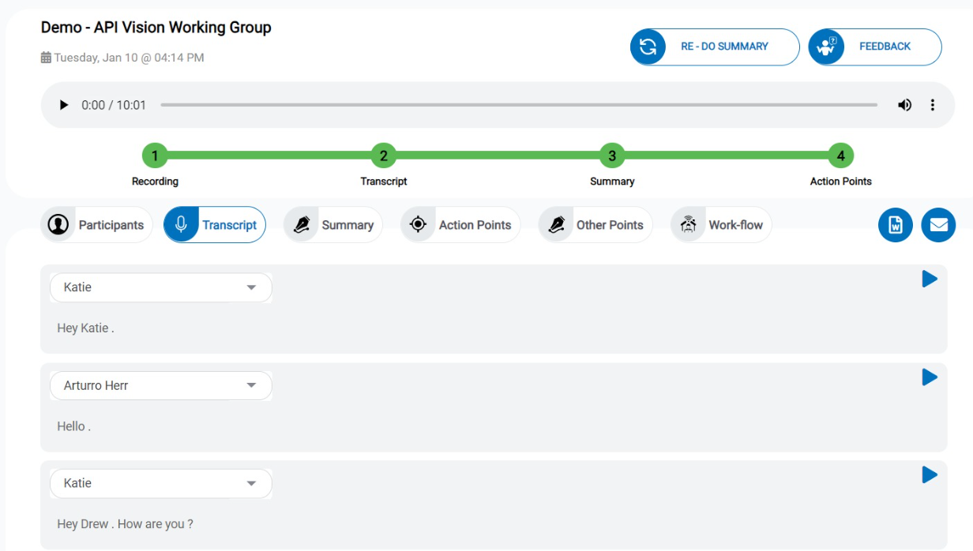View the Other Points tab
This screenshot has width=973, height=551.
coord(595,225)
